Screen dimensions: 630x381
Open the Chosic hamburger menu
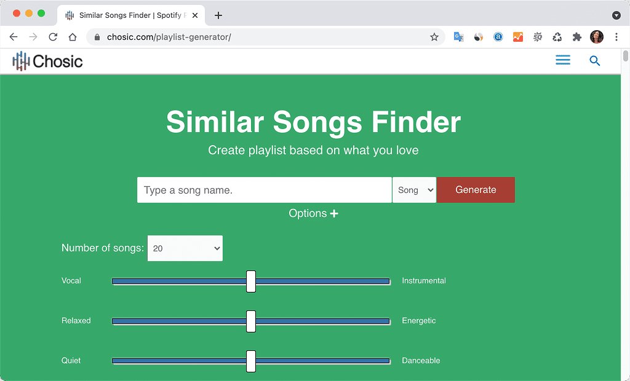(562, 60)
